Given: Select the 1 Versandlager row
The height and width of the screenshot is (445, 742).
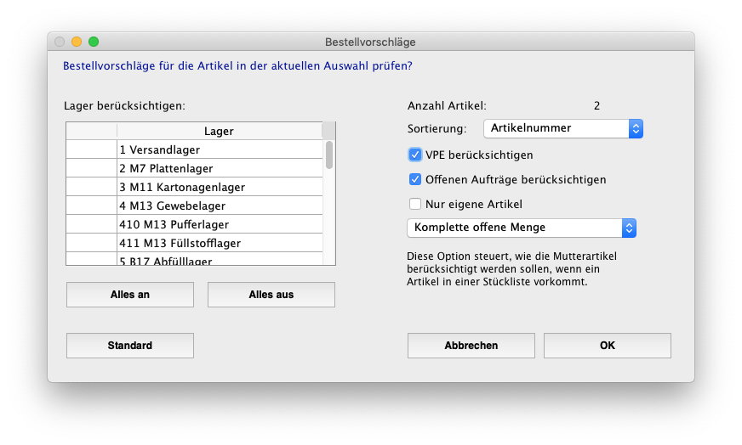Looking at the screenshot, I should (219, 149).
